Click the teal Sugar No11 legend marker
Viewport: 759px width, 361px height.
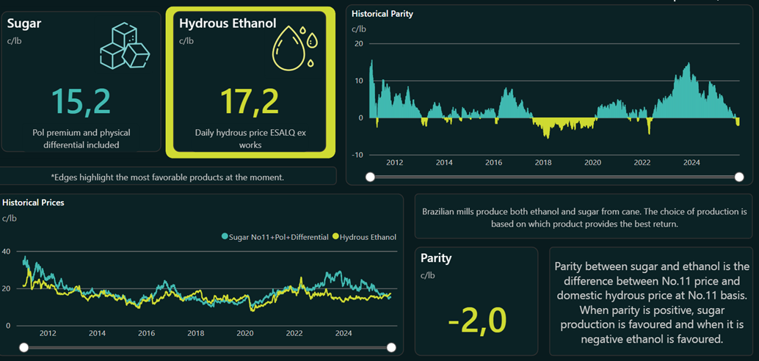pos(225,237)
